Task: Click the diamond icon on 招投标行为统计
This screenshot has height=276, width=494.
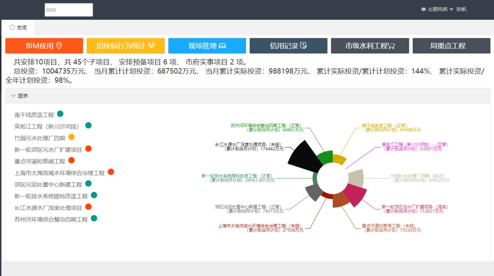Action: 152,46
